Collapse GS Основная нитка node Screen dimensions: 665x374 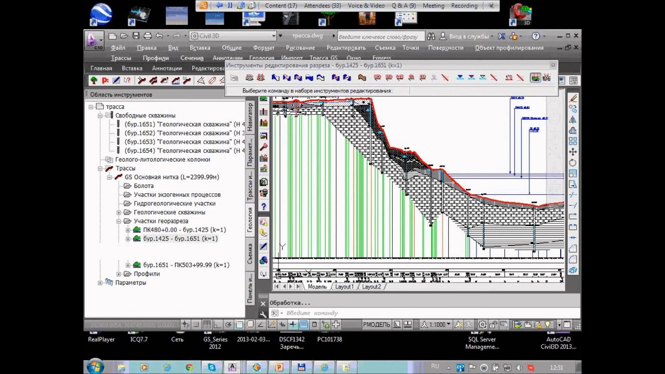(110, 177)
